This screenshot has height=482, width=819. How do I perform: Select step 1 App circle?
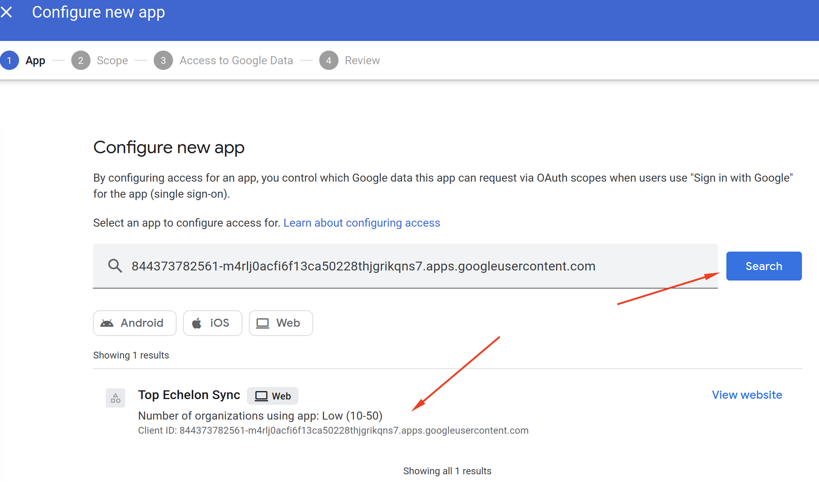(x=9, y=61)
